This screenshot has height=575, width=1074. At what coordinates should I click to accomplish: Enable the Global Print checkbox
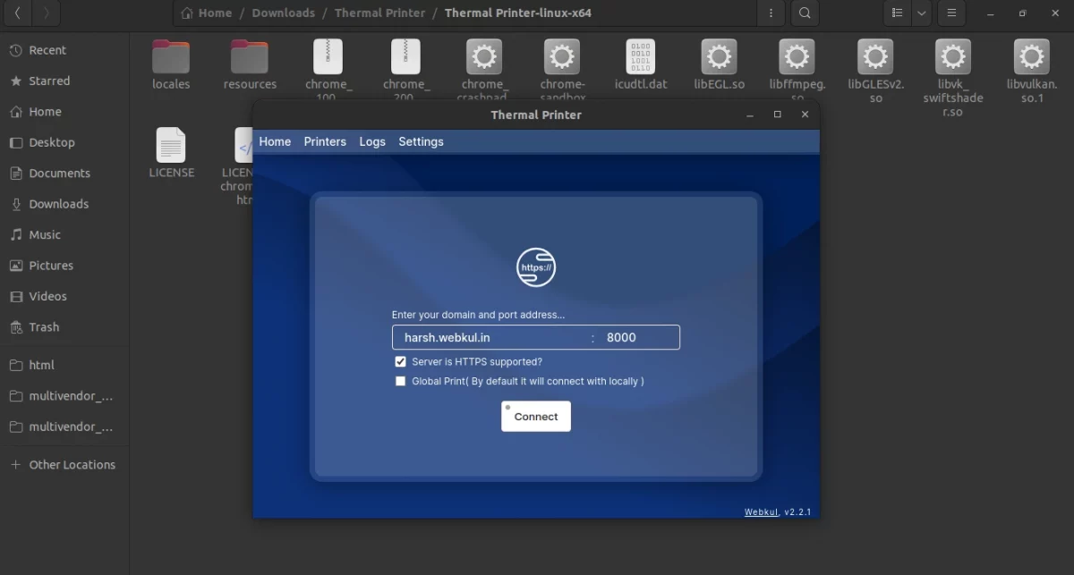pos(400,381)
